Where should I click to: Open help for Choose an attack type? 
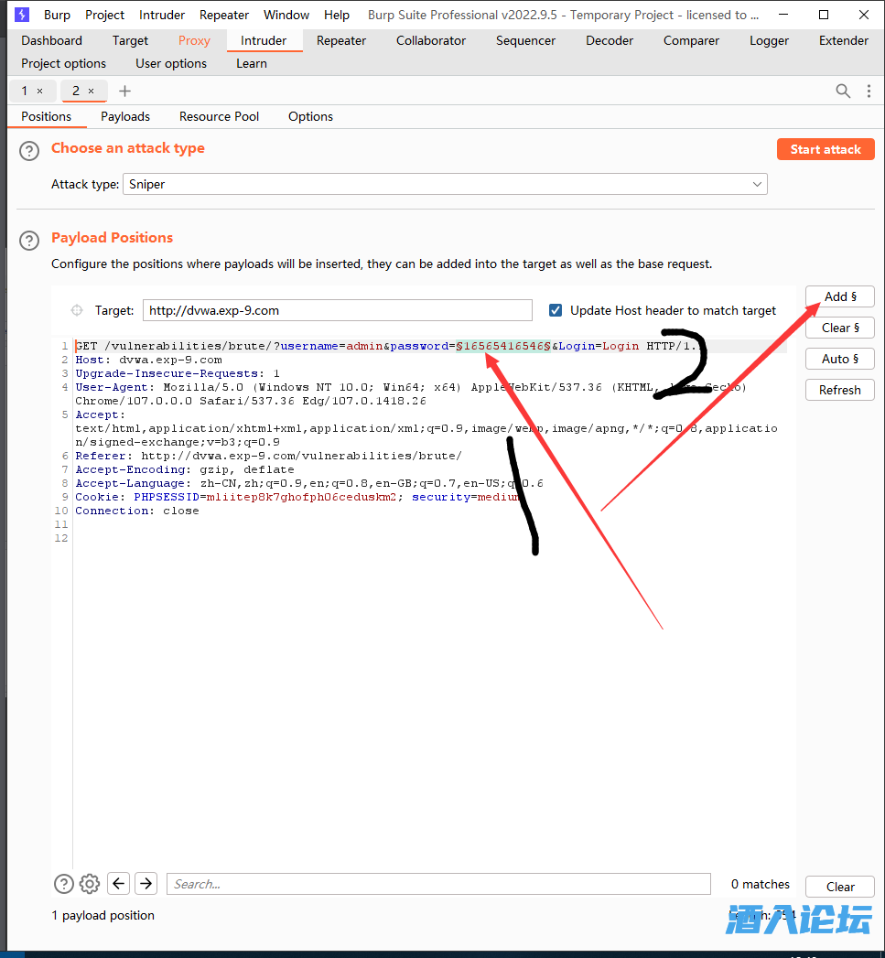point(28,150)
